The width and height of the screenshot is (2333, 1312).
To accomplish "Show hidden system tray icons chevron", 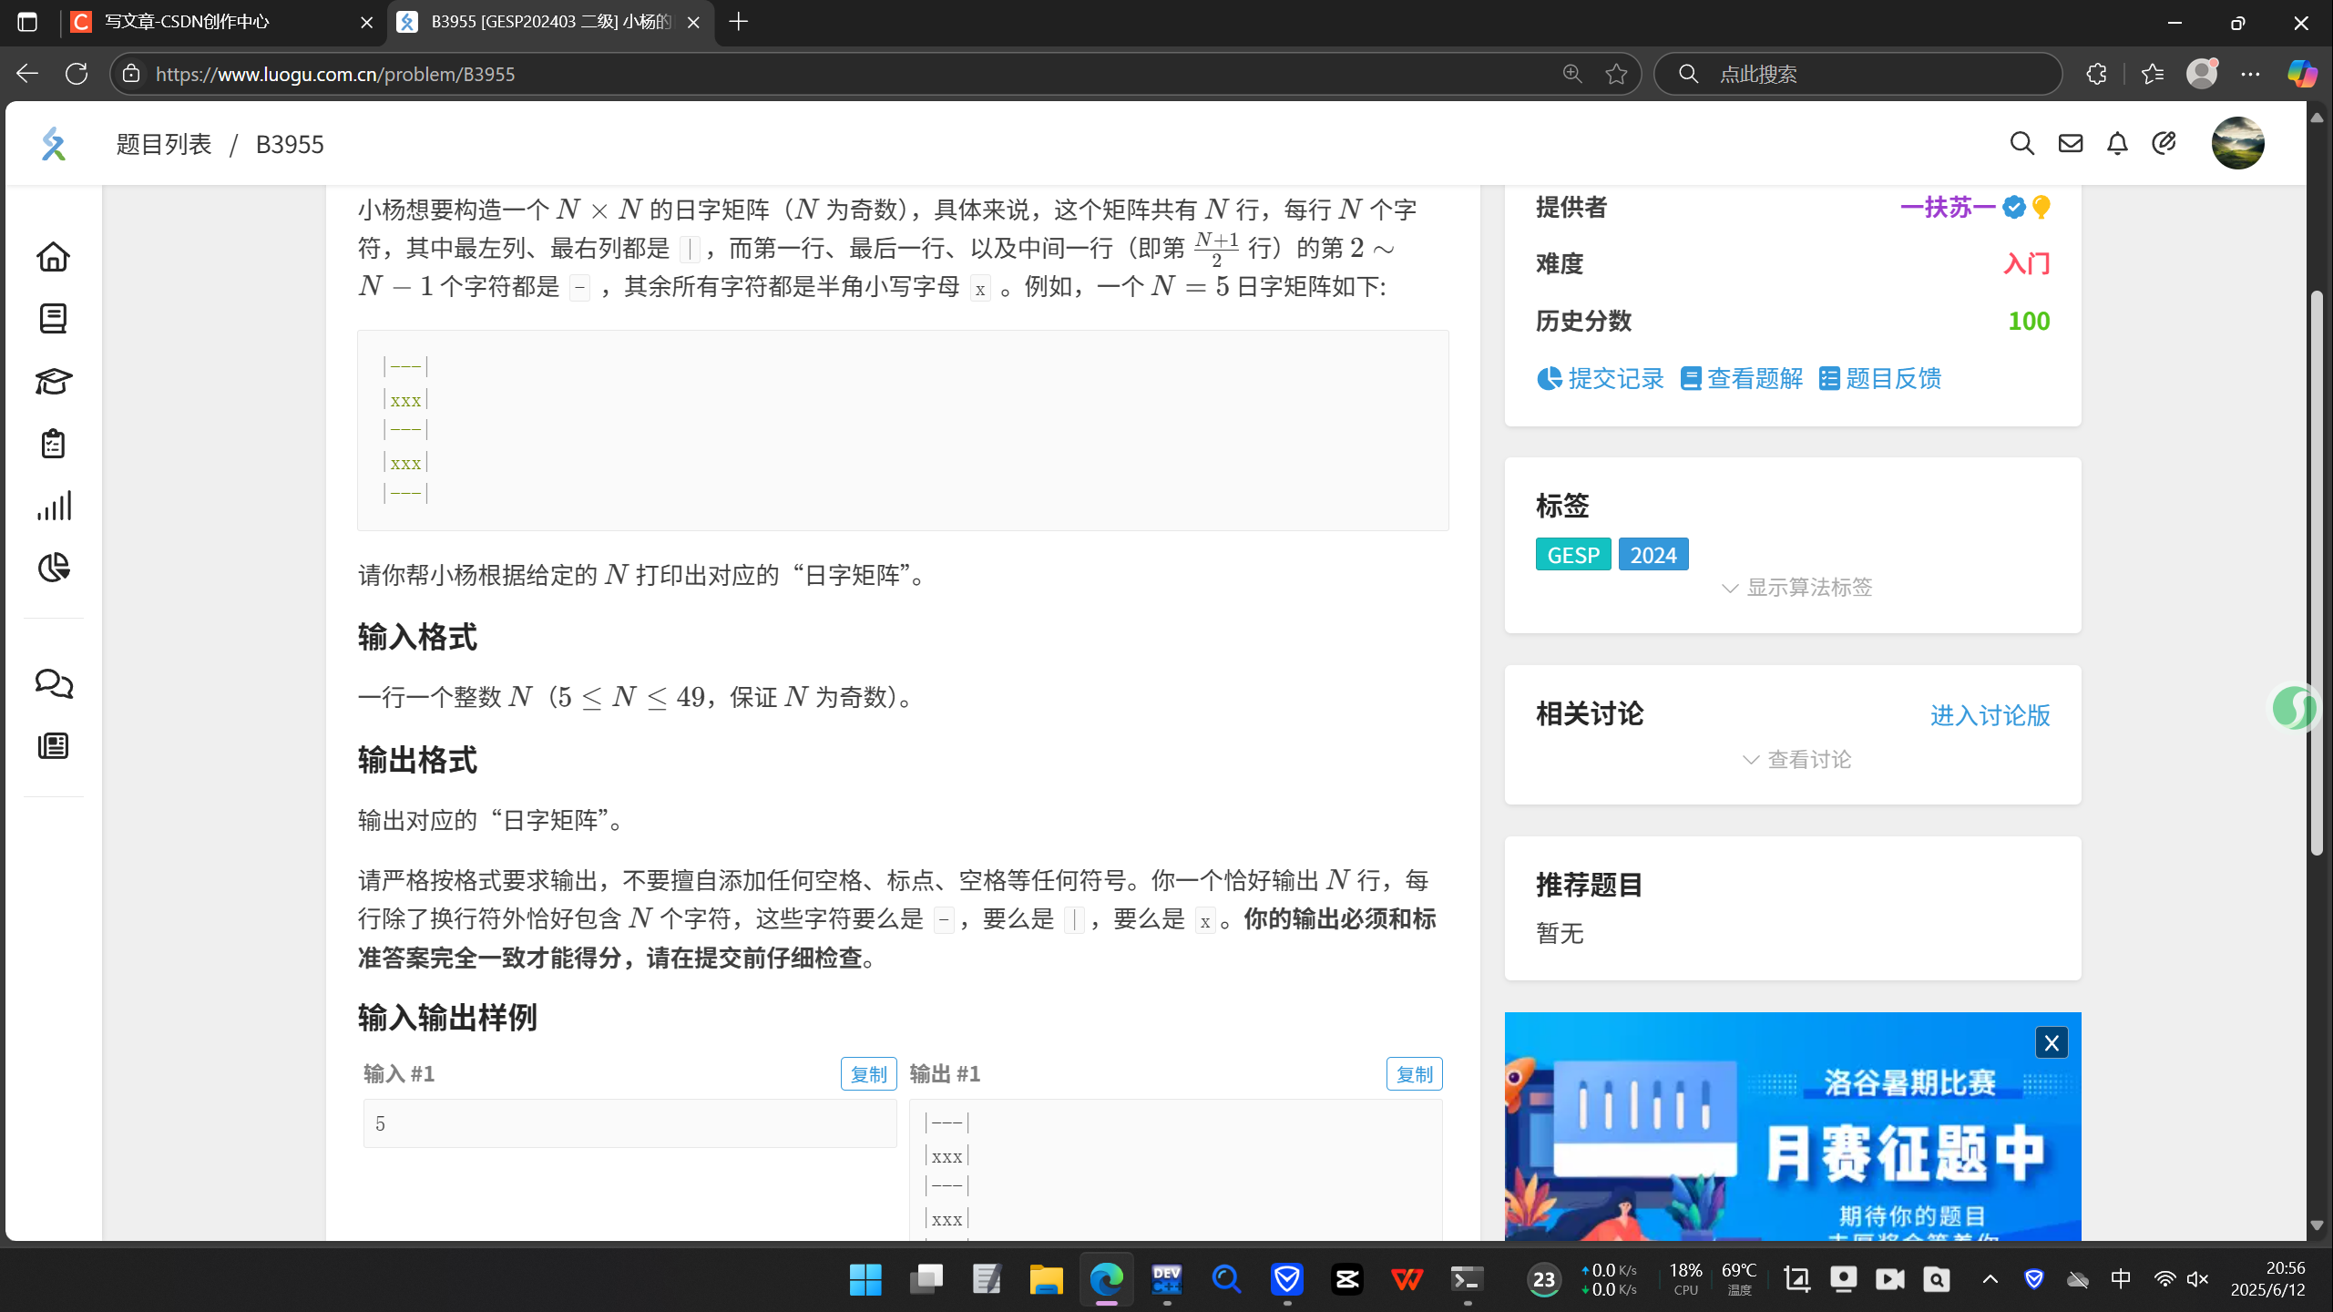I will (x=1990, y=1279).
